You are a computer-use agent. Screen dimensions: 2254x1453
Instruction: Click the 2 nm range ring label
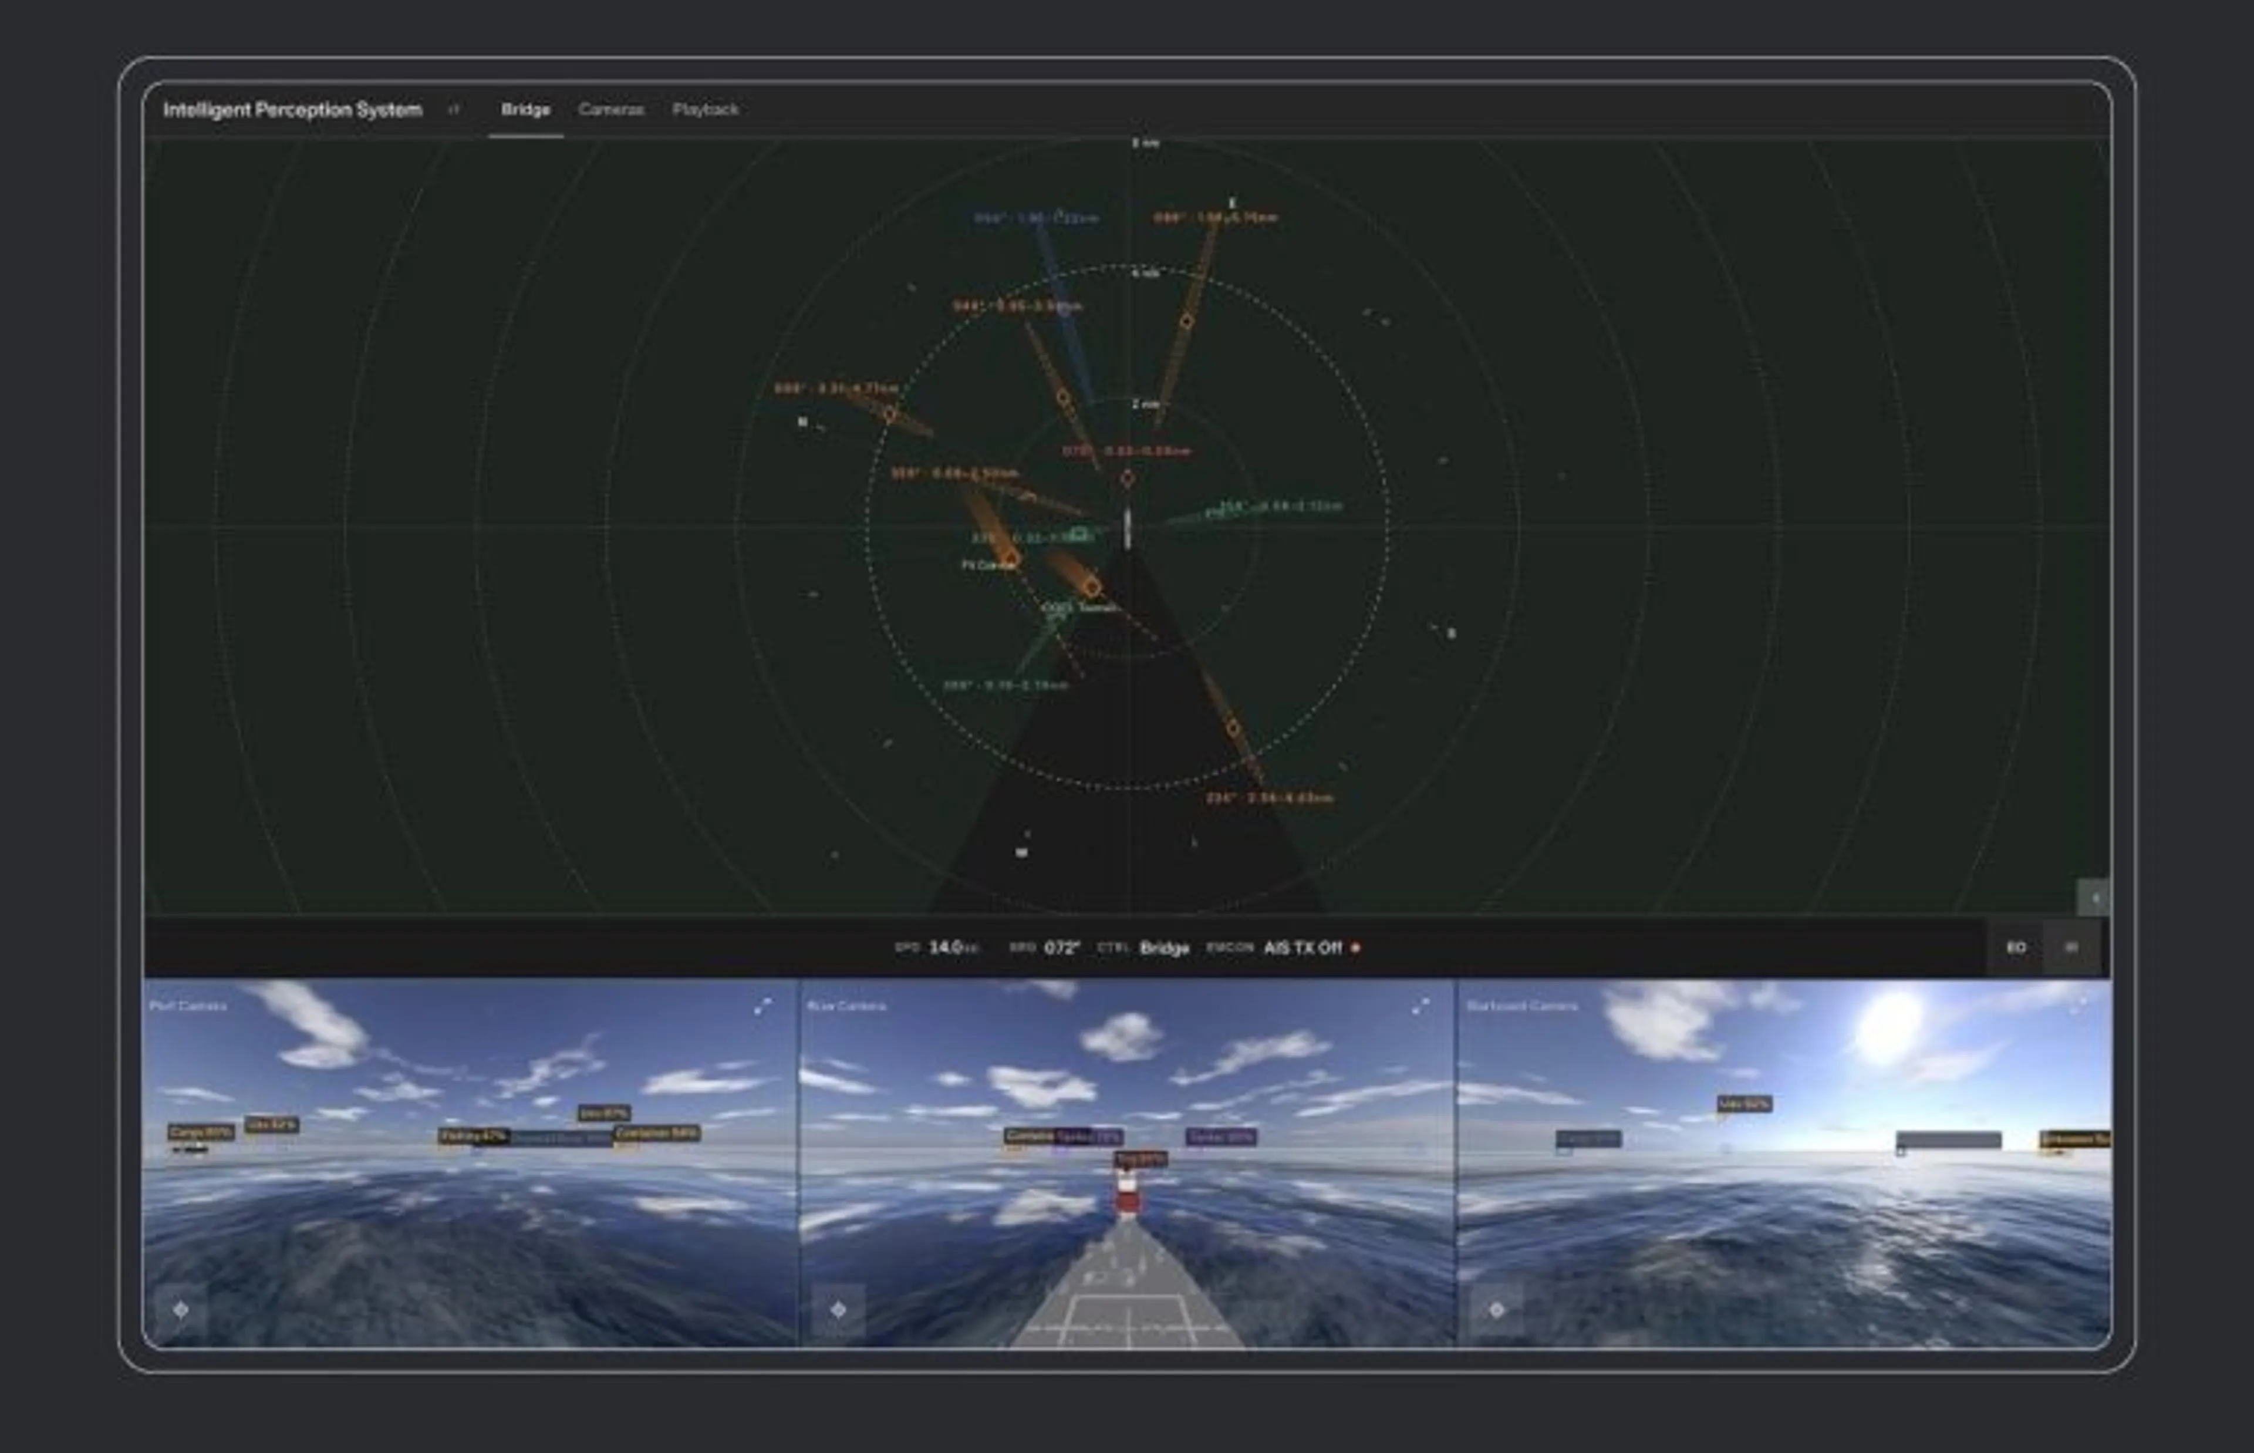pyautogui.click(x=1146, y=404)
